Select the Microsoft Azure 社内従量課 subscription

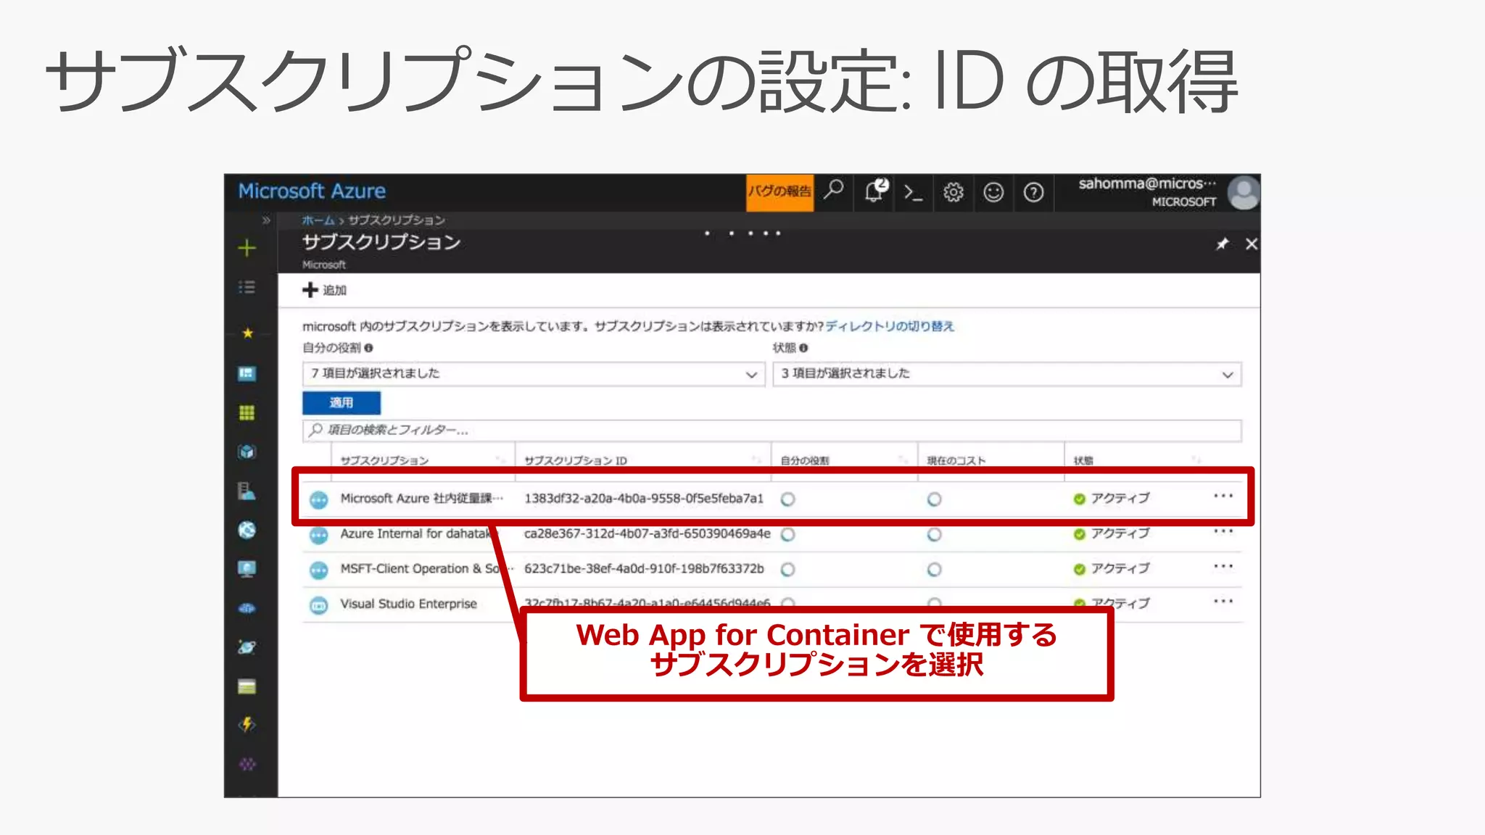pyautogui.click(x=421, y=499)
